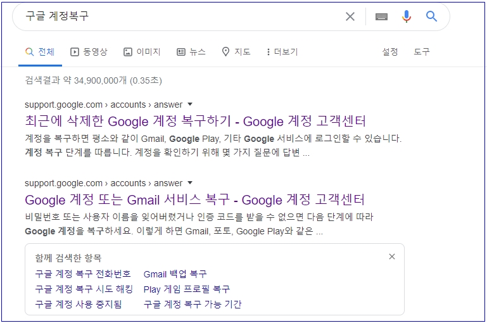Submit search with the blue magnifier icon
Viewport: 487px width, 323px height.
coord(431,16)
